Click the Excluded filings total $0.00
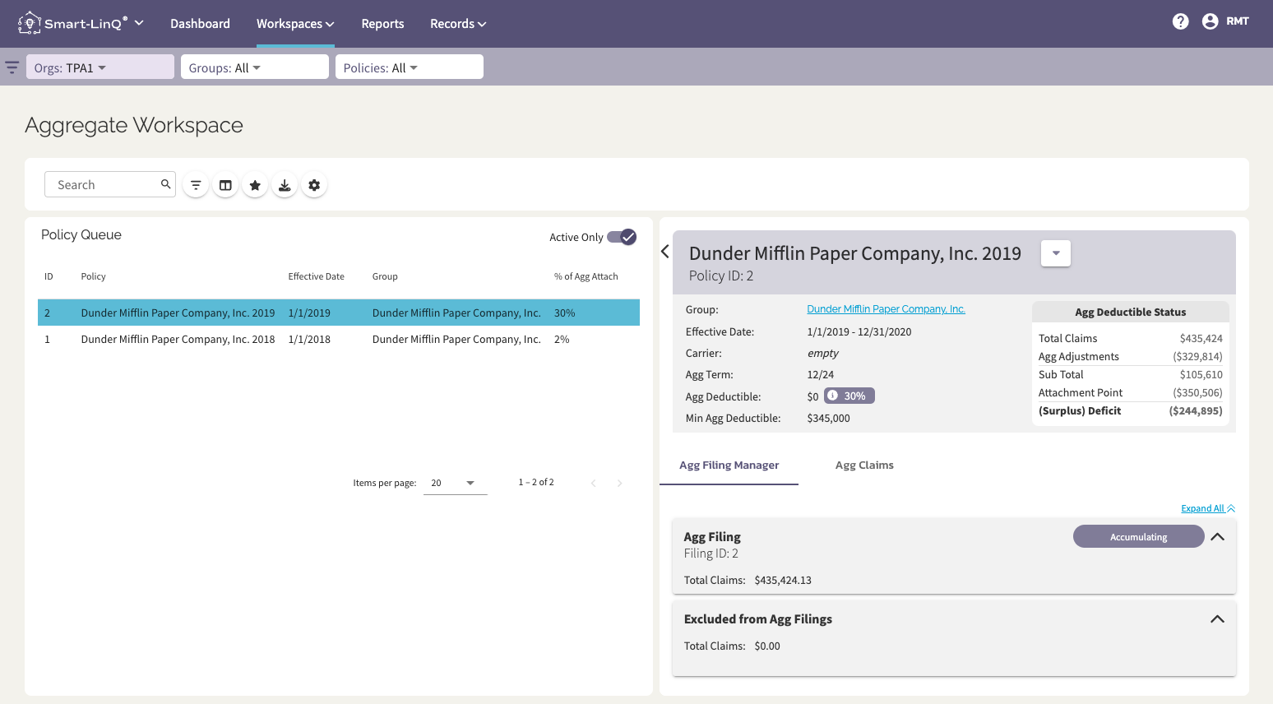The image size is (1273, 704). click(767, 646)
